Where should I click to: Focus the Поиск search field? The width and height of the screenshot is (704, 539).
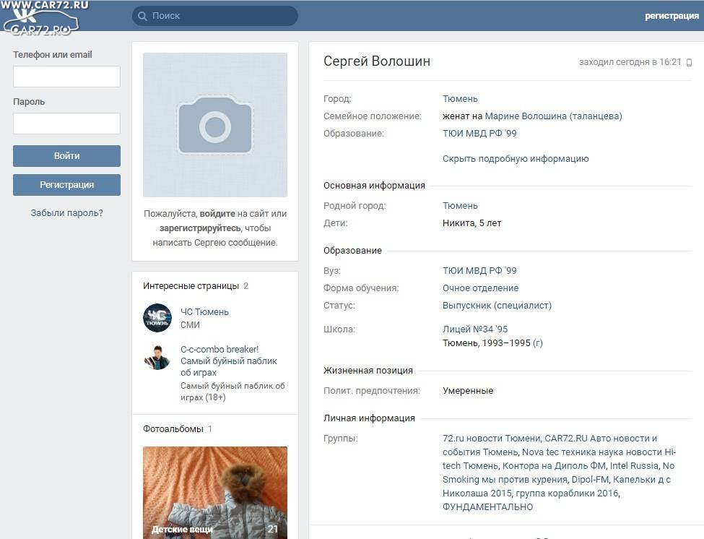pyautogui.click(x=215, y=16)
